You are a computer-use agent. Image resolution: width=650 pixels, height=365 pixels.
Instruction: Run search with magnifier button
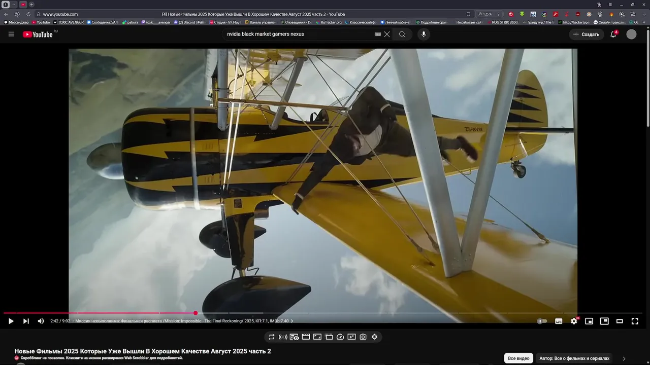[402, 34]
